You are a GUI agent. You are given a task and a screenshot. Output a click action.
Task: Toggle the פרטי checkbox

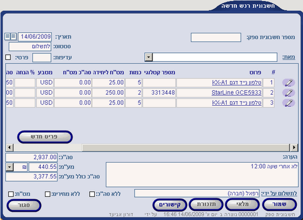tap(8, 57)
